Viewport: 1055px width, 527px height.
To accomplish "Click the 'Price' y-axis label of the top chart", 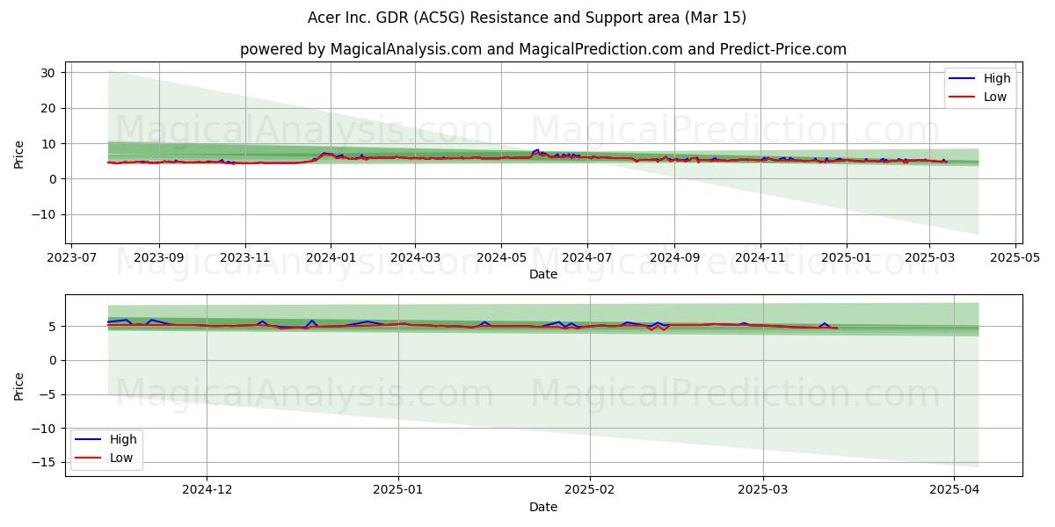I will click(19, 153).
